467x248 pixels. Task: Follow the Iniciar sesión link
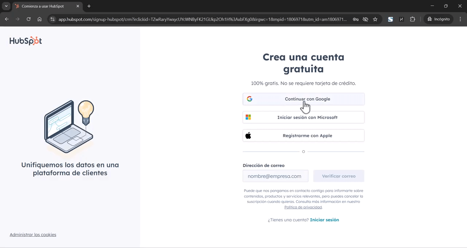[324, 220]
